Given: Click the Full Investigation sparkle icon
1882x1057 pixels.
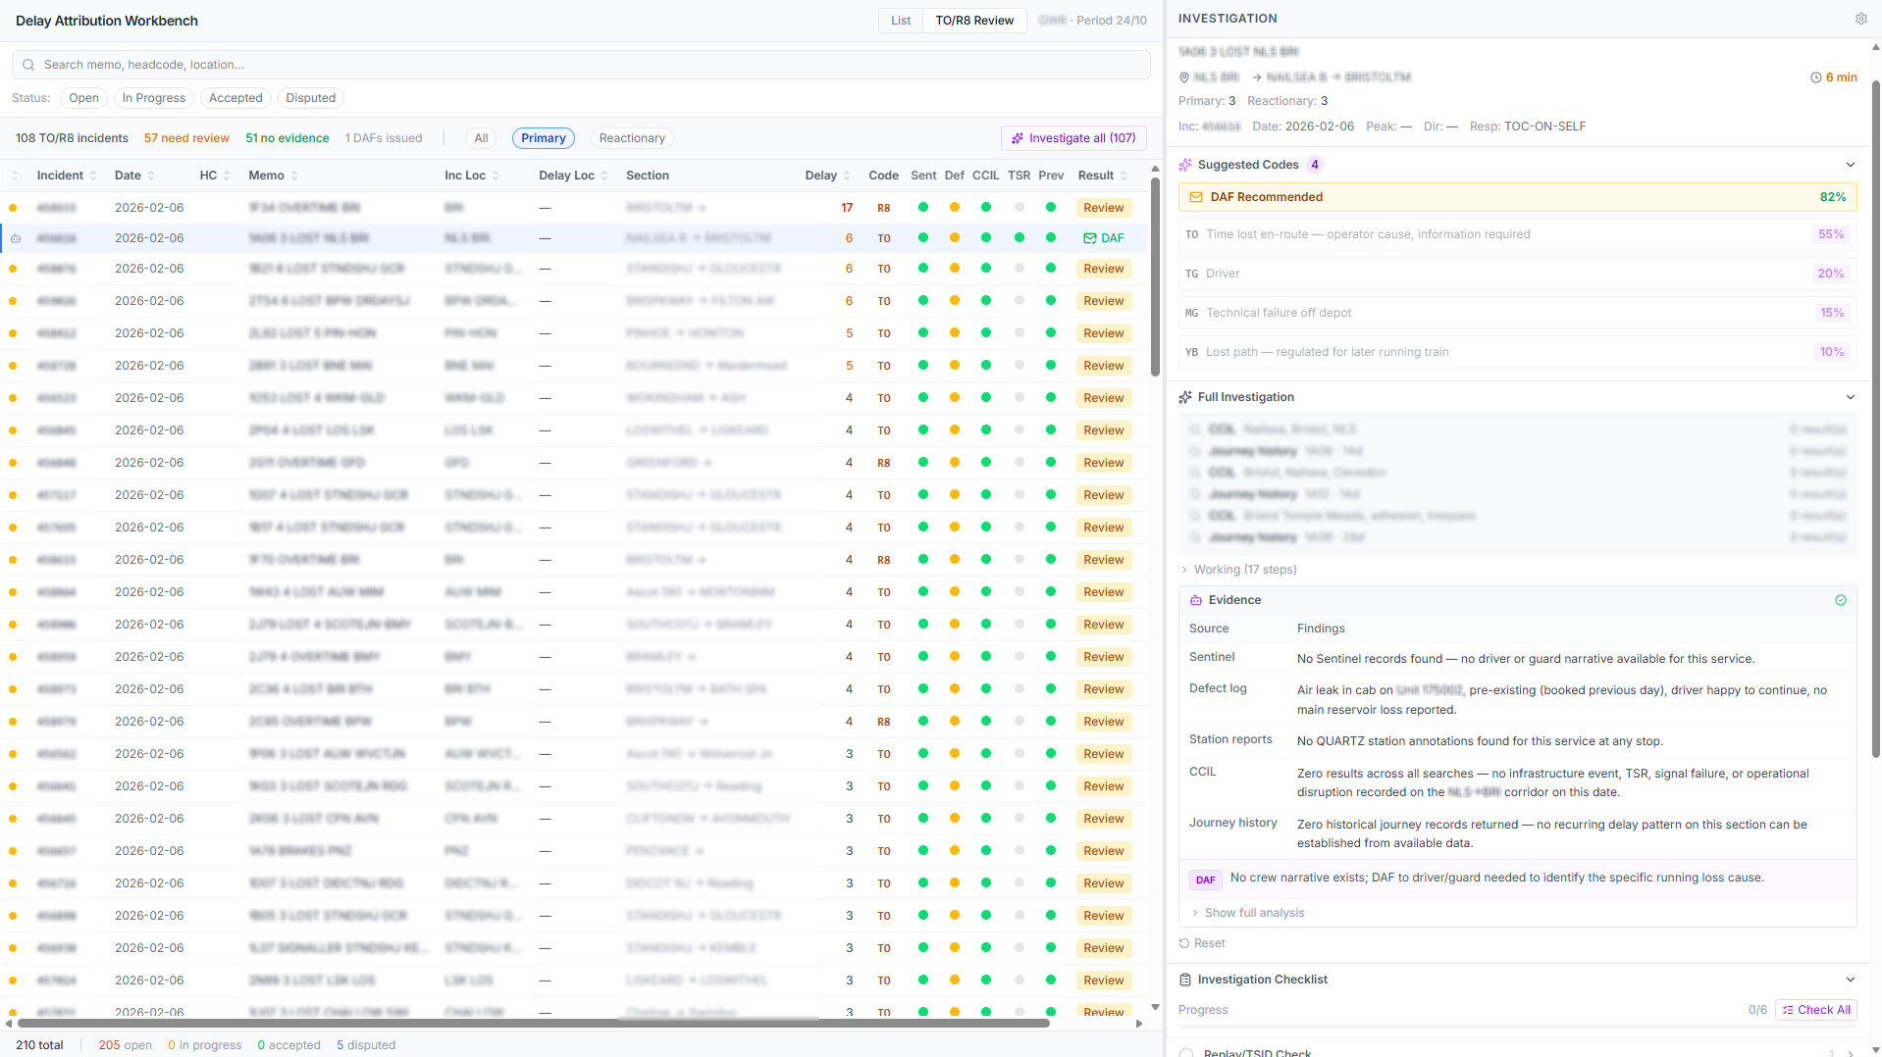Looking at the screenshot, I should (1185, 397).
